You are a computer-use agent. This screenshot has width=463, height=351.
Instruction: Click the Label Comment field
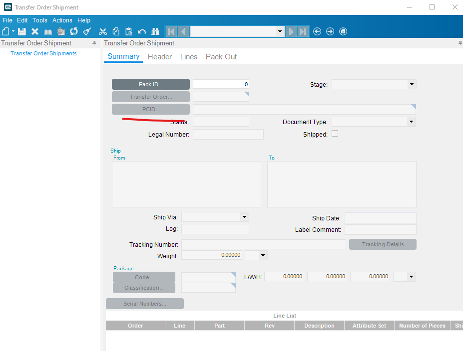(381, 229)
